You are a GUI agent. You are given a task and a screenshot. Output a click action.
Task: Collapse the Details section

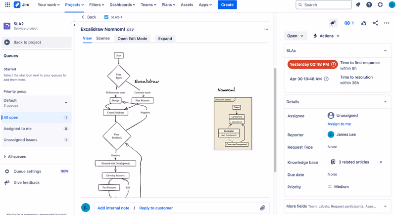(386, 102)
